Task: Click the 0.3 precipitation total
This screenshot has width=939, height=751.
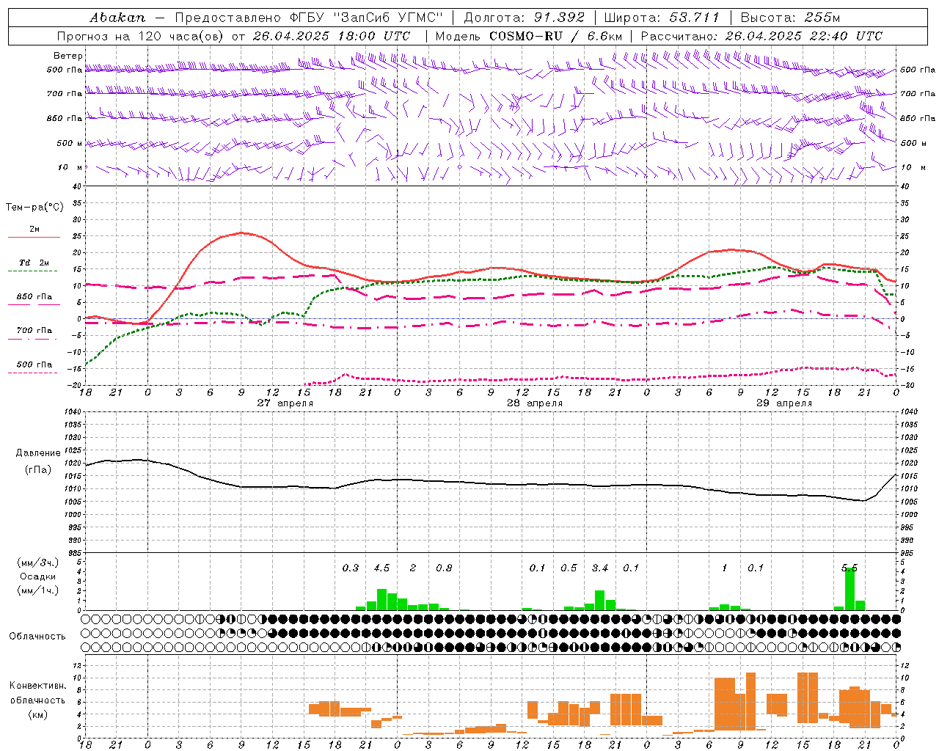Action: tap(351, 568)
